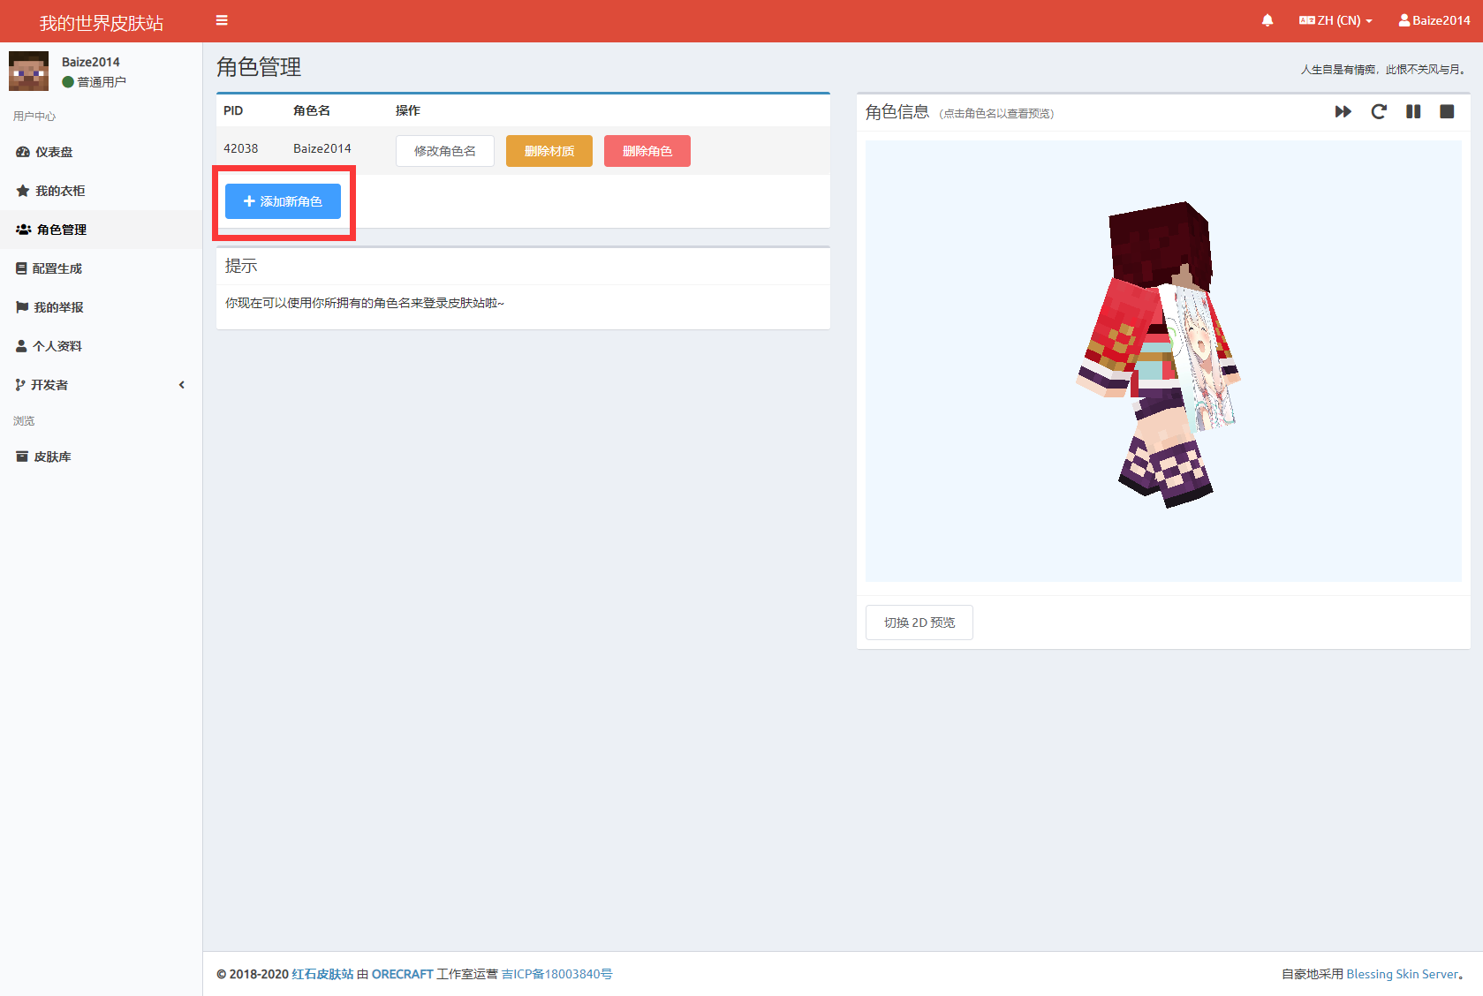The image size is (1483, 996).
Task: Expand the 开发者 sidebar submenu
Action: click(101, 385)
